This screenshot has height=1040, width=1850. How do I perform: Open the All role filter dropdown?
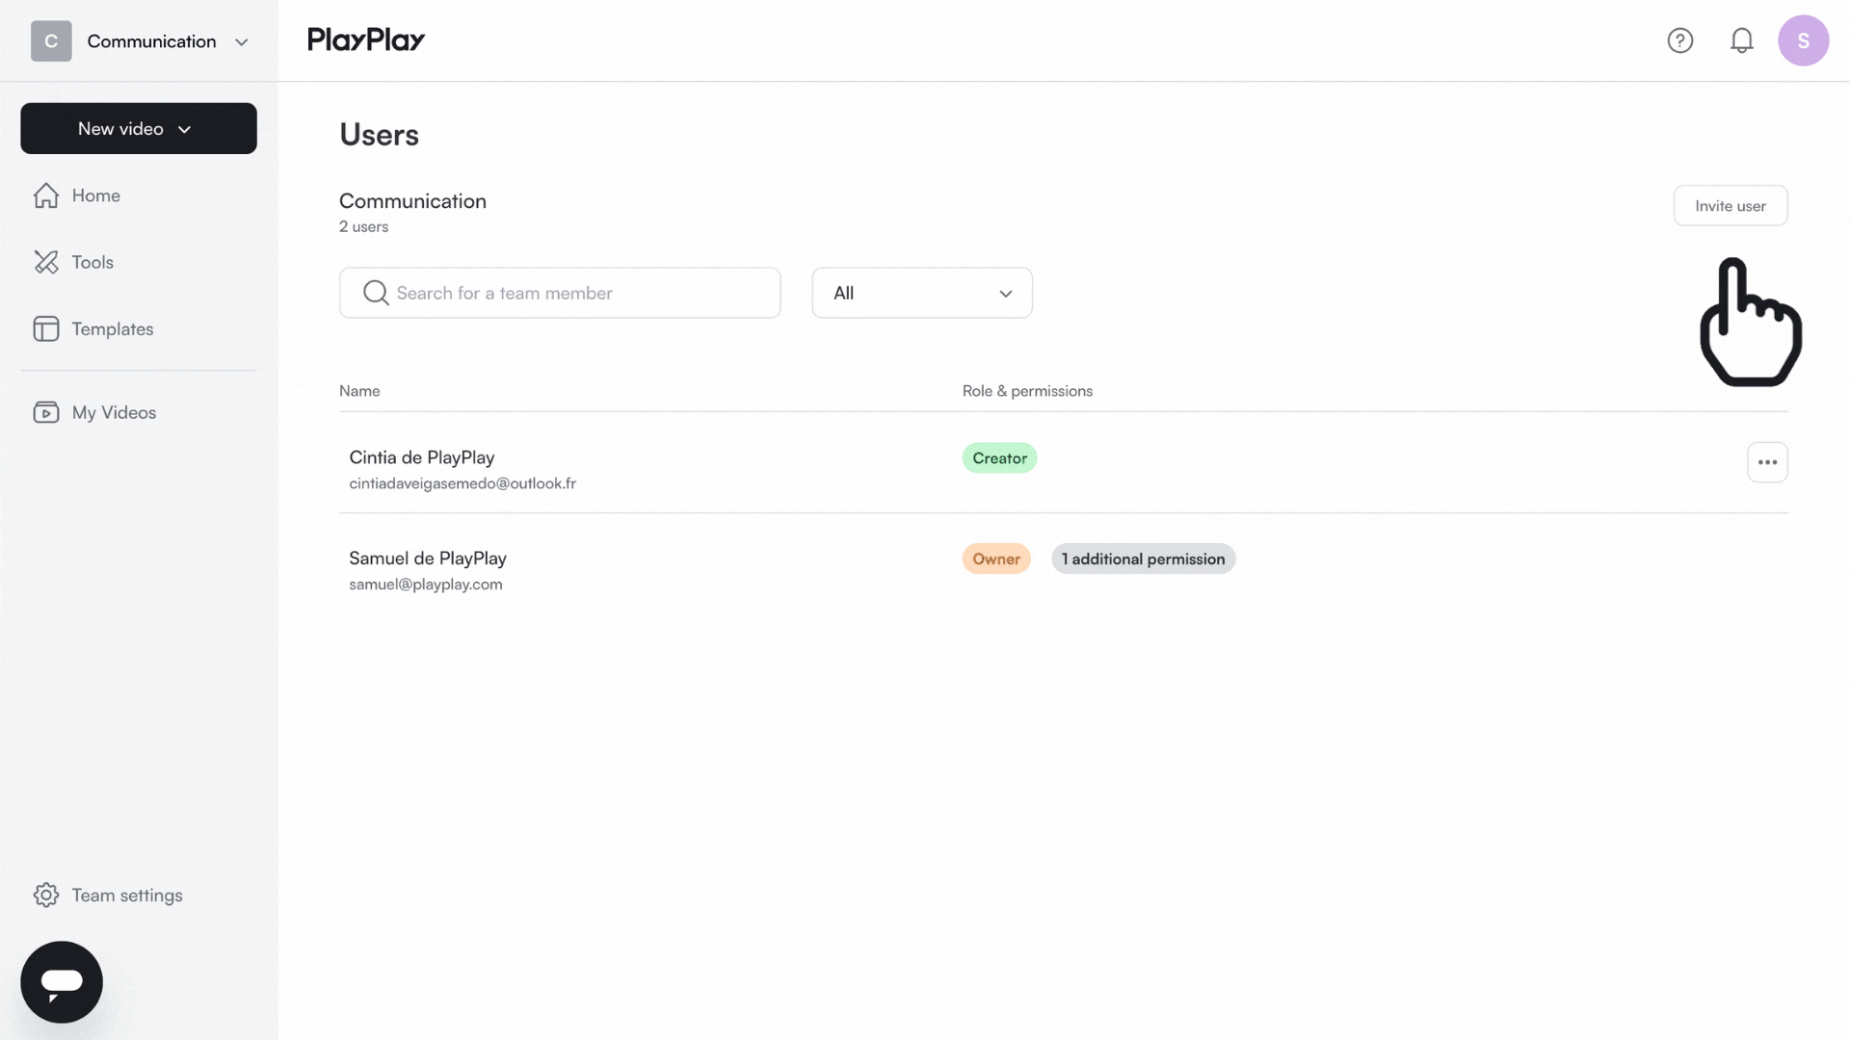tap(922, 293)
